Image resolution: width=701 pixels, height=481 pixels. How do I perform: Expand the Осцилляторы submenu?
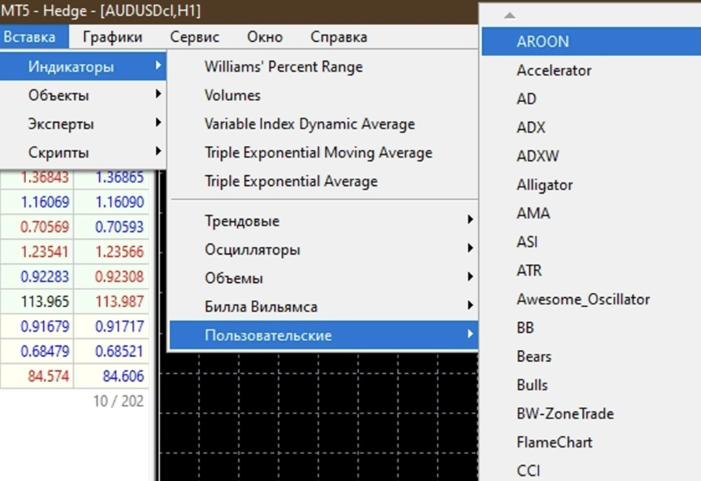(x=325, y=250)
